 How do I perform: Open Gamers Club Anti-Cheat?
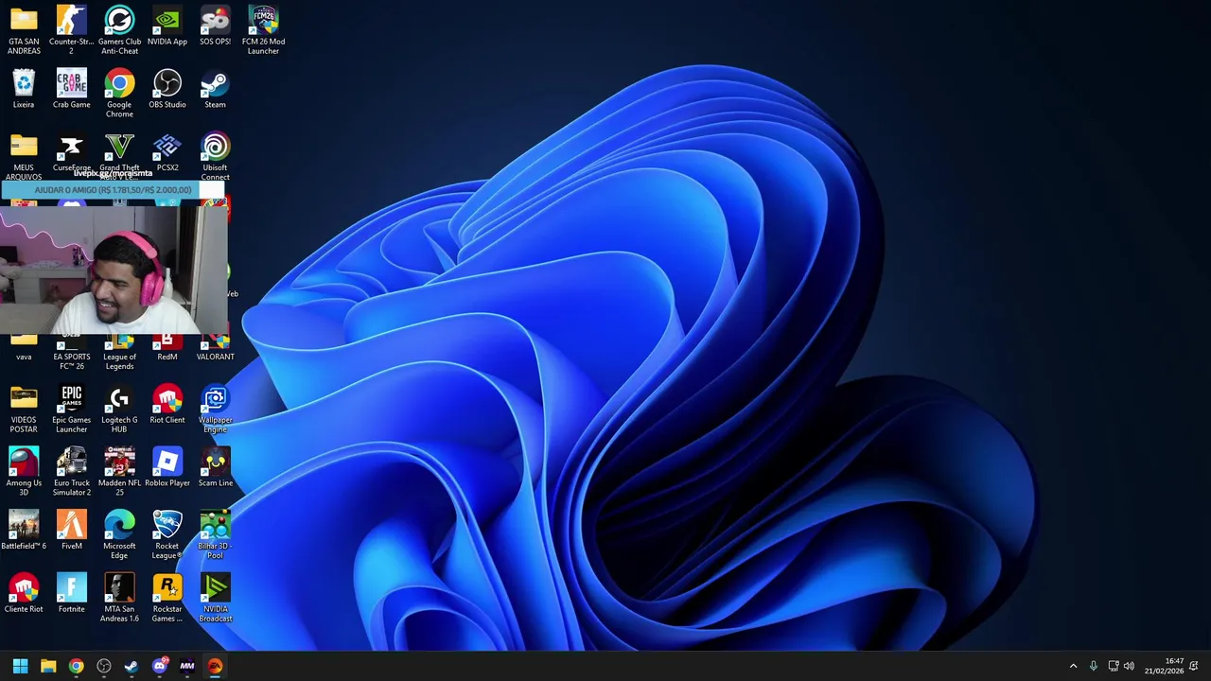(x=119, y=30)
